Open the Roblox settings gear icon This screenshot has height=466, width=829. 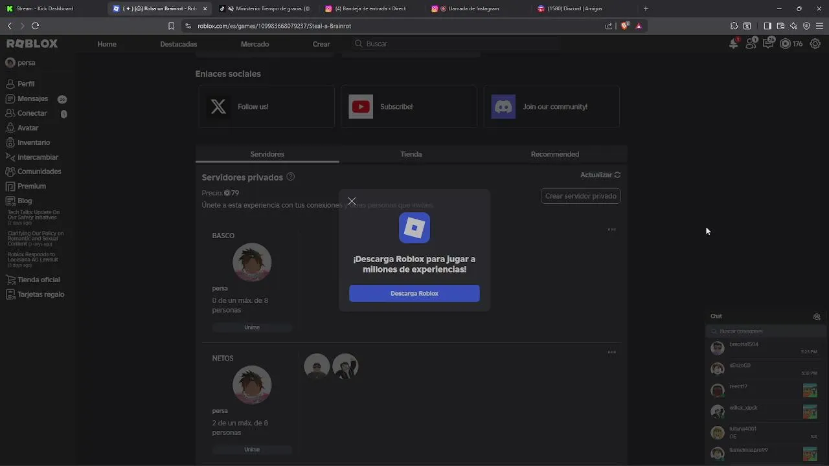tap(815, 44)
